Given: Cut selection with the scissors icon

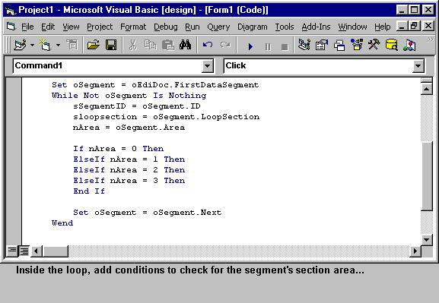Looking at the screenshot, I should [x=133, y=45].
